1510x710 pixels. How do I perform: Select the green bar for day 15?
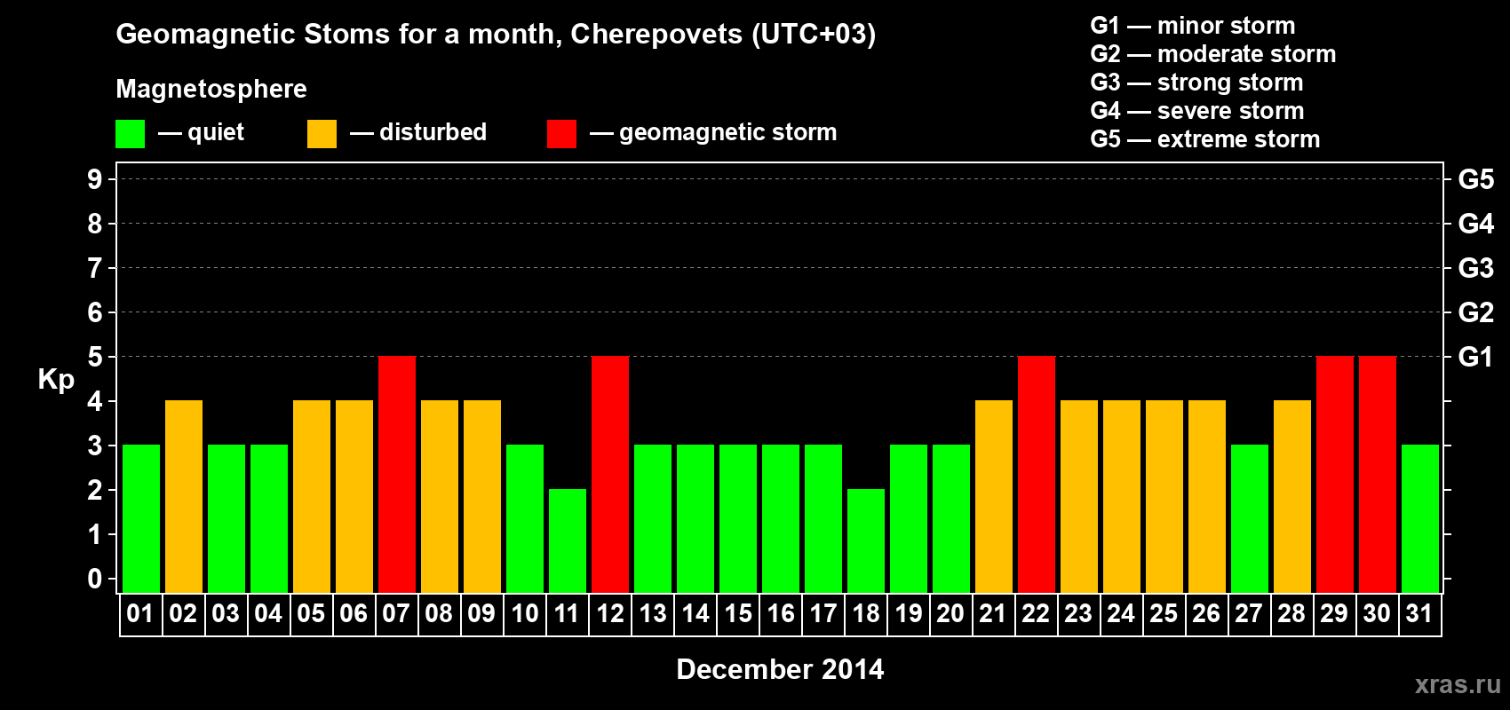(738, 518)
